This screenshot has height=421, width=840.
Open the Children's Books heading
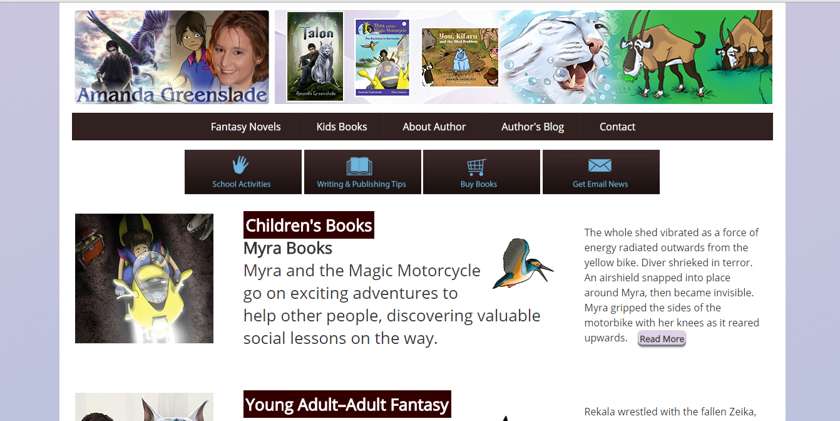tap(309, 225)
